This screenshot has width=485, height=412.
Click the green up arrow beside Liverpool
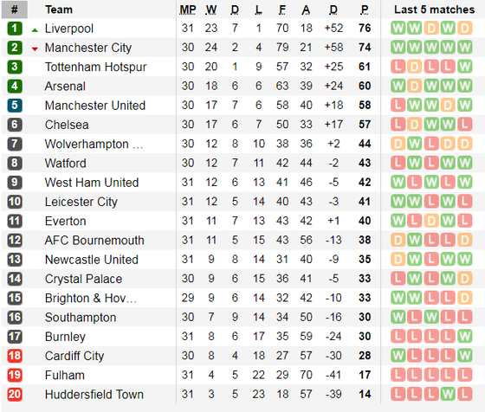(x=35, y=30)
